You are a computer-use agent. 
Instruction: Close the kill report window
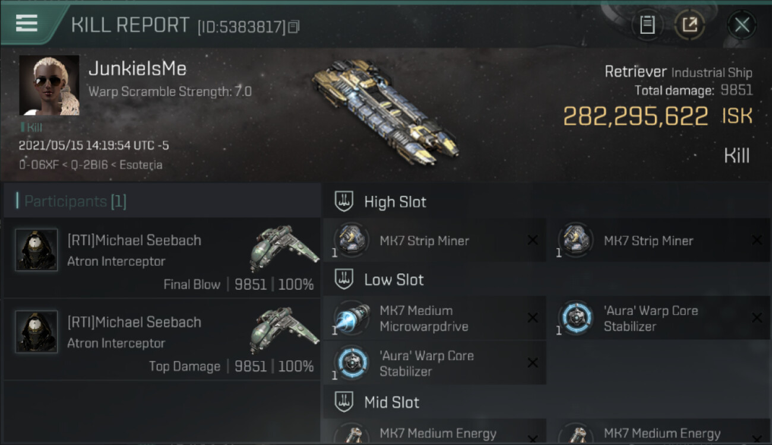coord(742,25)
